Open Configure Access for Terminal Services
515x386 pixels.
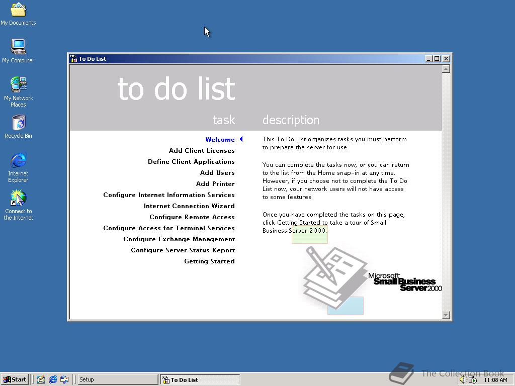pyautogui.click(x=169, y=228)
